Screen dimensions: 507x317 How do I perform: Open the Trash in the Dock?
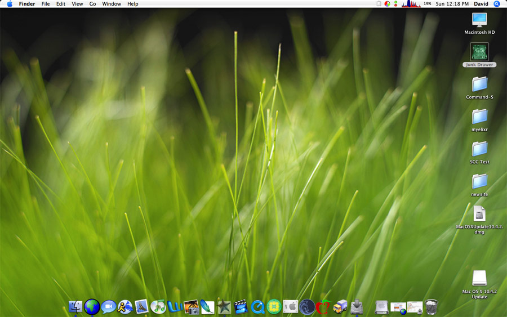pyautogui.click(x=432, y=307)
